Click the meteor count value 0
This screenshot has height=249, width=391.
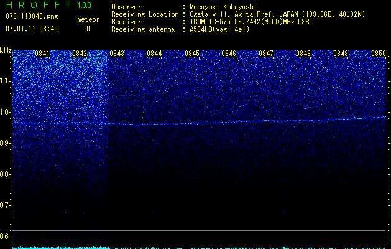tap(88, 29)
